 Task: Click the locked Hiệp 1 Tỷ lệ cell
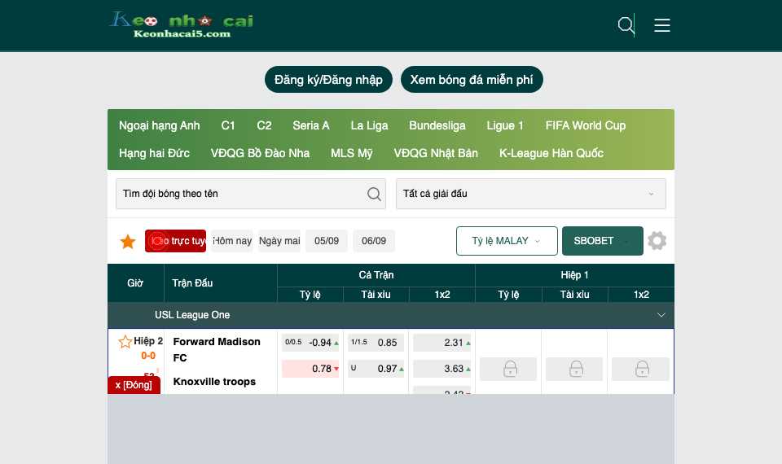coord(508,369)
